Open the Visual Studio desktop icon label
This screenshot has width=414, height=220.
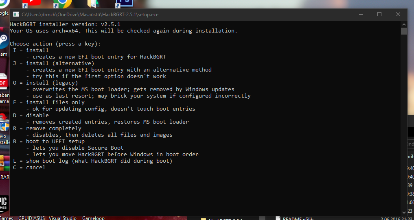click(63, 218)
